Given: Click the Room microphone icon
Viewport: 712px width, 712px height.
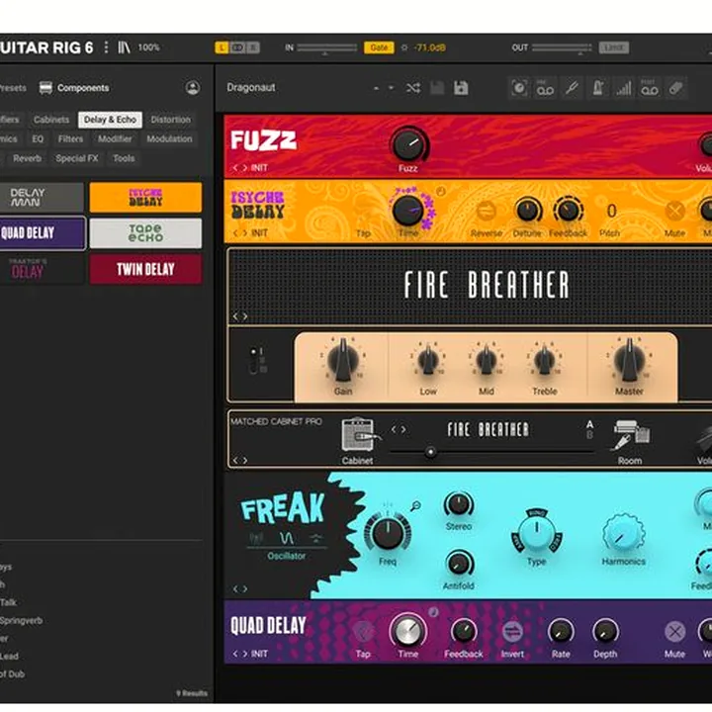Looking at the screenshot, I should (630, 434).
